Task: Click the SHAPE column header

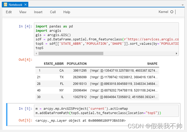Action: pyautogui.click(x=152, y=64)
